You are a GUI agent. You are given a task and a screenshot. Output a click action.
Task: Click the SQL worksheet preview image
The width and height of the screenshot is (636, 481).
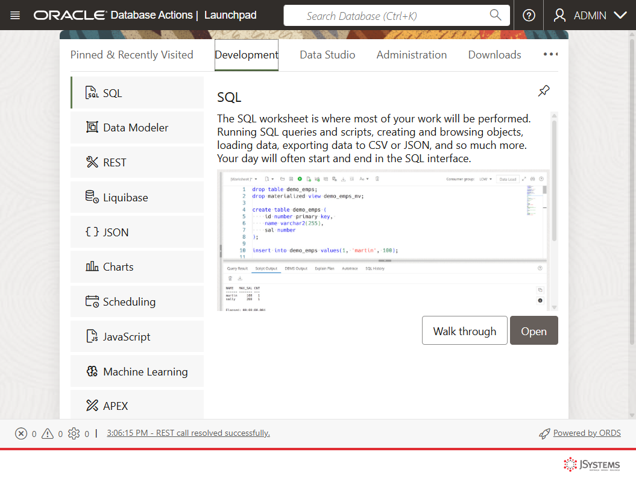[x=383, y=240]
